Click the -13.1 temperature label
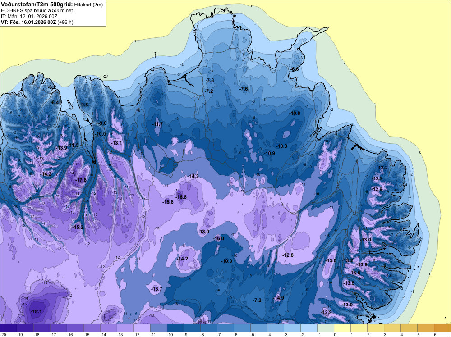 [116, 143]
